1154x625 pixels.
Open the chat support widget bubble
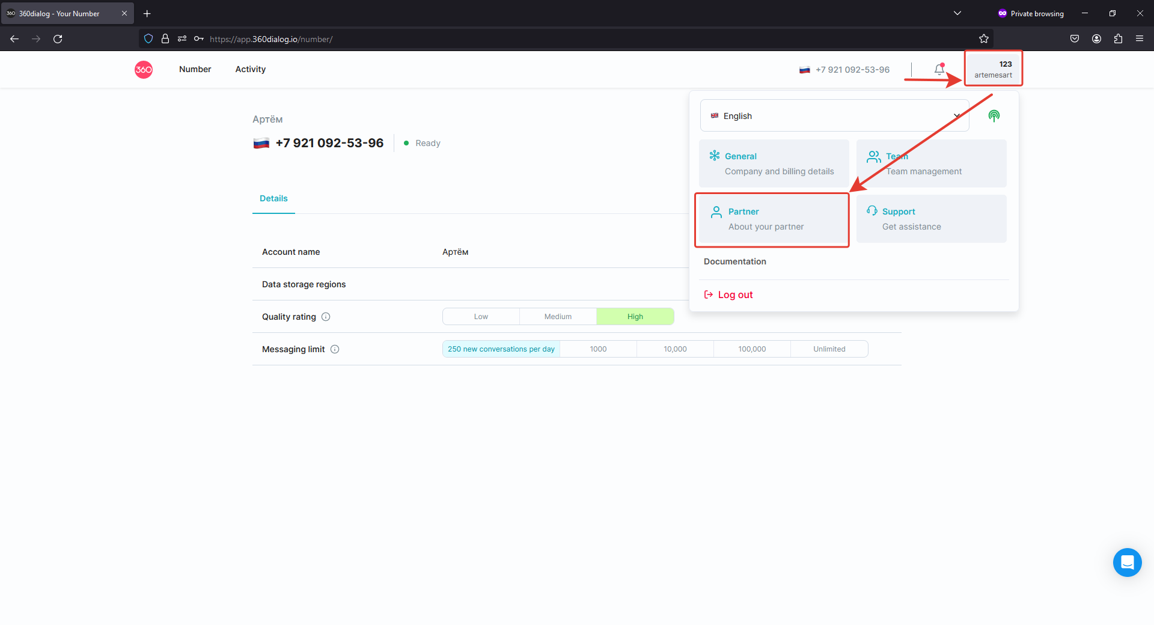pos(1127,562)
